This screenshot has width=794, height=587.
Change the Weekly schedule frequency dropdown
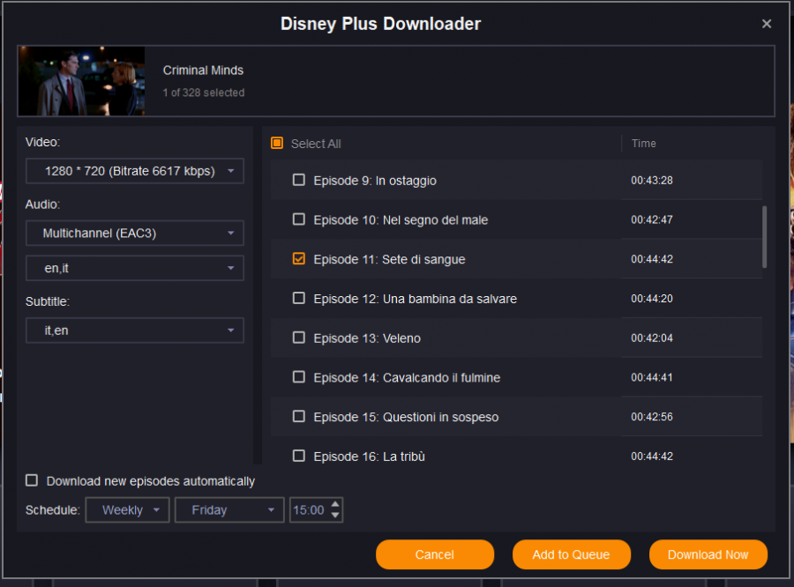point(127,509)
